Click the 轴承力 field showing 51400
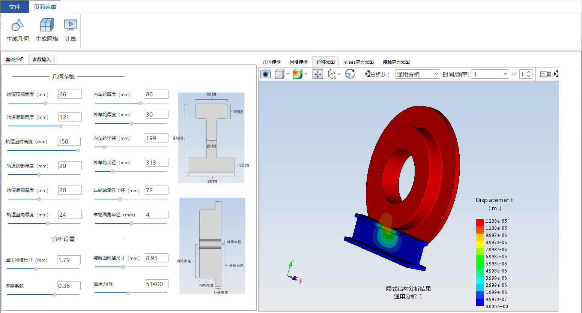 click(x=156, y=284)
